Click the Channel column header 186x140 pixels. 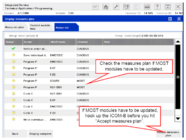[89, 42]
